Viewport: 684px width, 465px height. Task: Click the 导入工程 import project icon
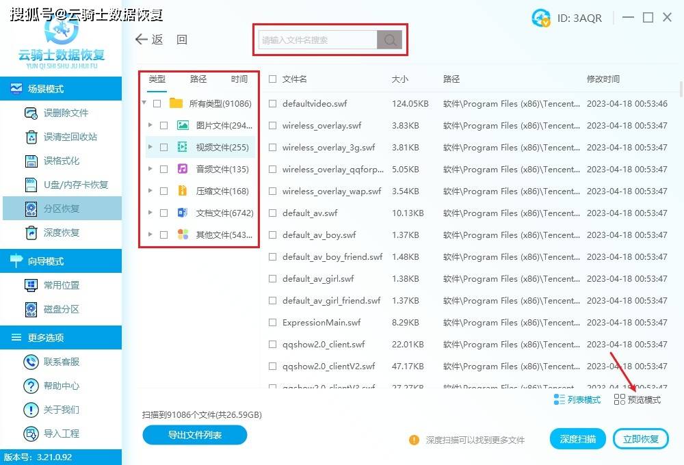point(32,434)
